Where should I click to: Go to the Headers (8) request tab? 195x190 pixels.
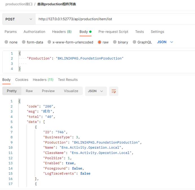[x=62, y=32]
